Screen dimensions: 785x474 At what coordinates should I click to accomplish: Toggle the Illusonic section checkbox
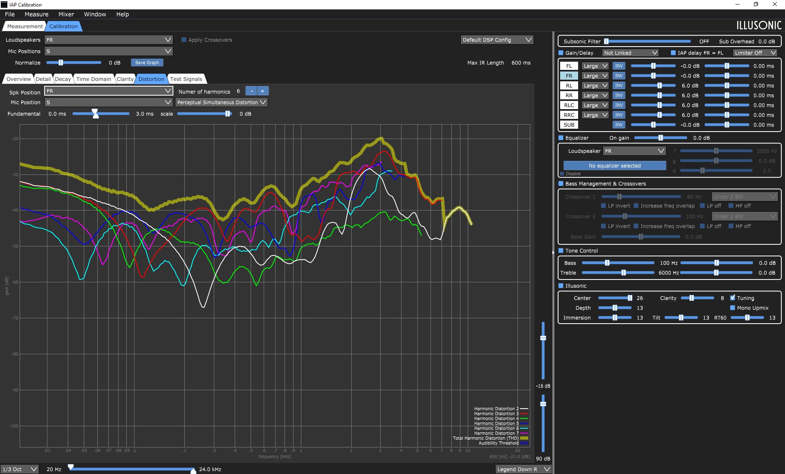pyautogui.click(x=561, y=286)
